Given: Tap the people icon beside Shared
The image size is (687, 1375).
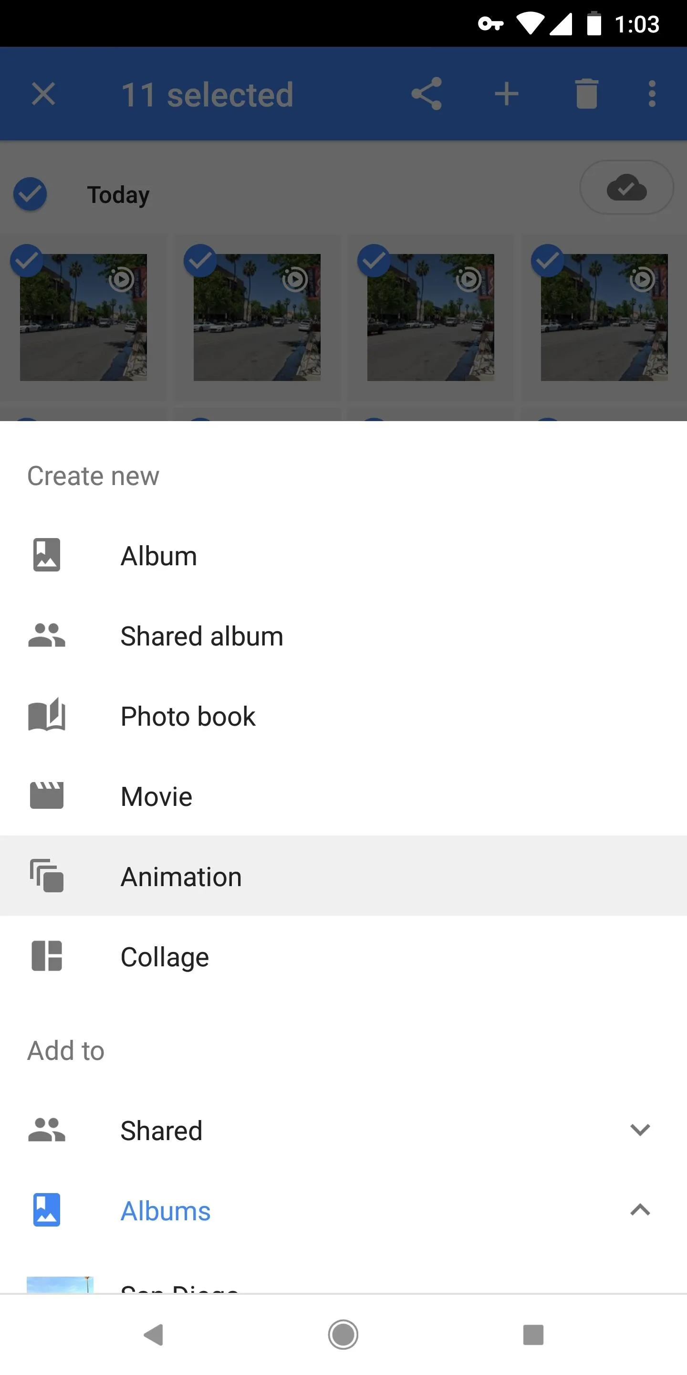Looking at the screenshot, I should (x=47, y=1130).
